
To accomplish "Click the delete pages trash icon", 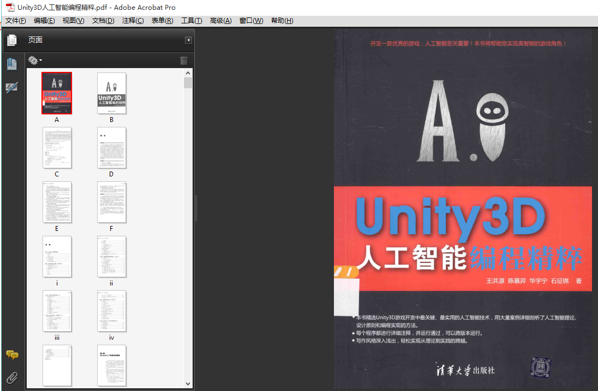I will (x=184, y=60).
